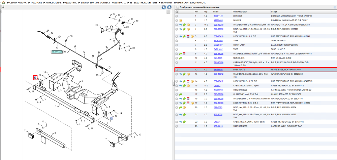Click the green arrow in row 15 CABLE TIE
The image size is (337, 160).
pyautogui.click(x=184, y=86)
